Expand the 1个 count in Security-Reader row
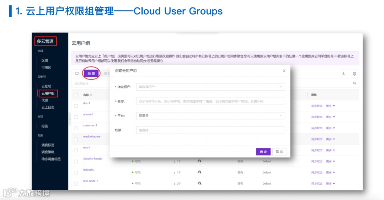Image resolution: width=384 pixels, height=200 pixels. pos(177,162)
